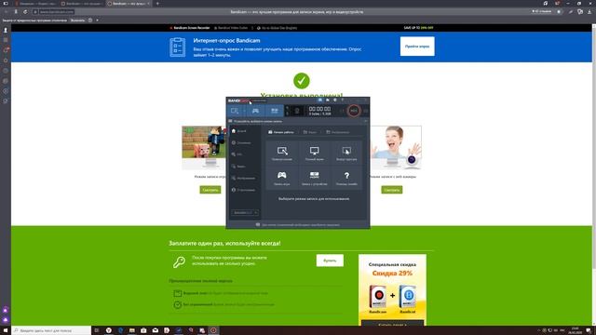Open the help question icon in Bandicam title bar
The image size is (596, 335).
342,100
